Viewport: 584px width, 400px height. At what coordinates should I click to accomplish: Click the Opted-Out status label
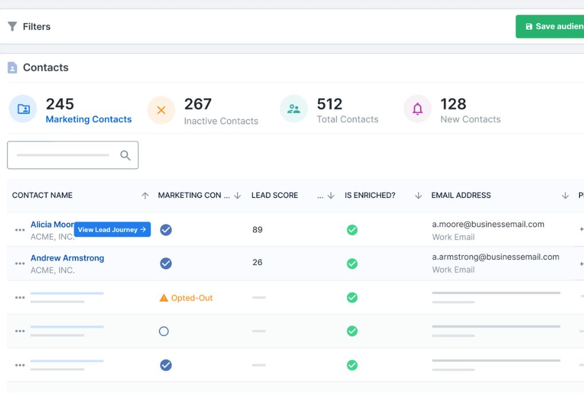[191, 298]
